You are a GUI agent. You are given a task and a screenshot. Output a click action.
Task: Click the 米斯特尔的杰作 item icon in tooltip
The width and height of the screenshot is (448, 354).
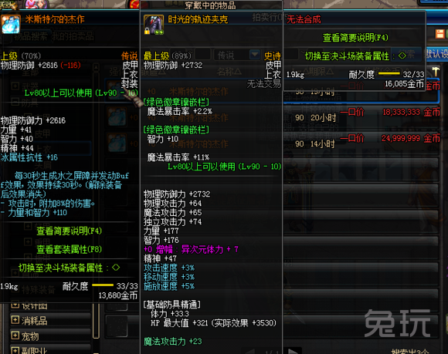point(11,24)
